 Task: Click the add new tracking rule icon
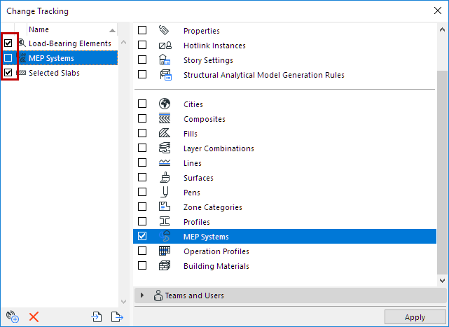point(11,316)
